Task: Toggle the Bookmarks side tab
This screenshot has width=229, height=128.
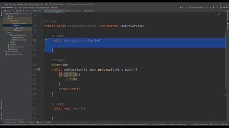Action: click(1, 105)
